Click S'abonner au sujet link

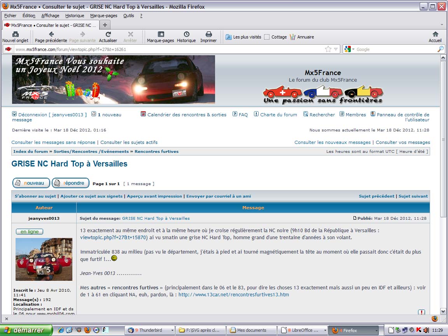35,196
